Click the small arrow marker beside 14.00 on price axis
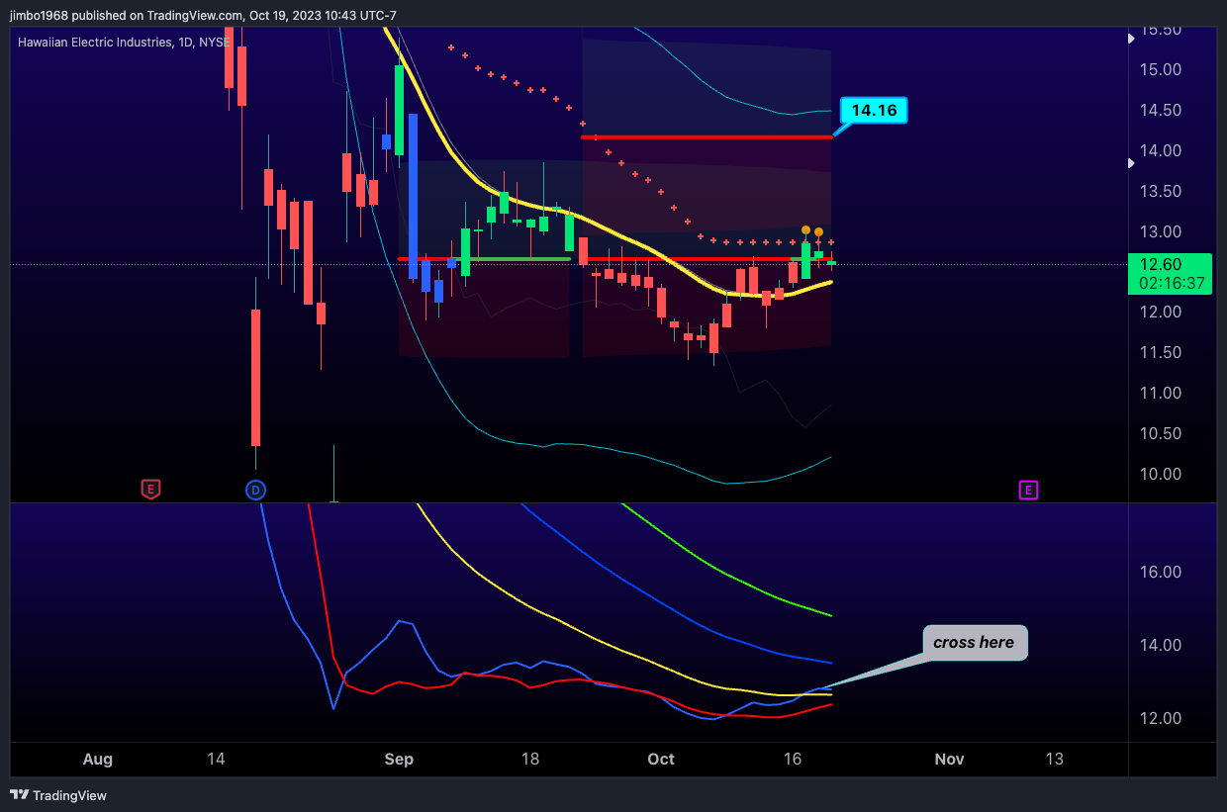This screenshot has height=812, width=1227. click(x=1132, y=164)
